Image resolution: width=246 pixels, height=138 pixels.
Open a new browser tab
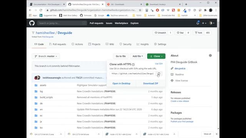pos(186,4)
